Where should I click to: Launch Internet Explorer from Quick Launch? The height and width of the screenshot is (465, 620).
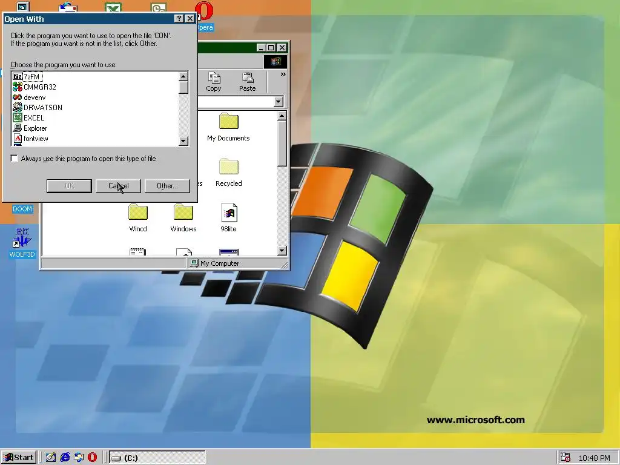[64, 458]
